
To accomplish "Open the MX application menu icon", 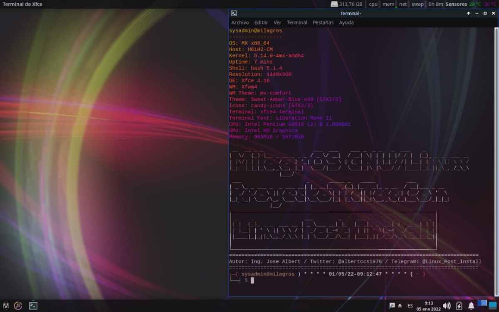I will (x=6, y=306).
